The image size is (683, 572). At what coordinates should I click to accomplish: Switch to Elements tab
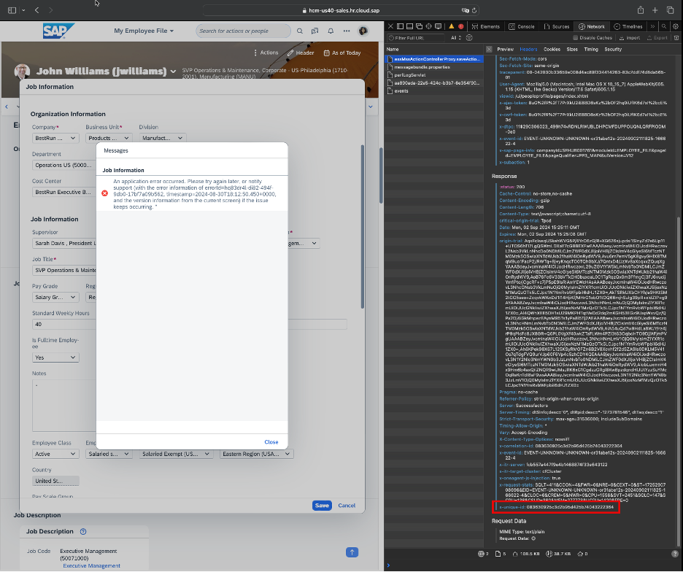(486, 26)
